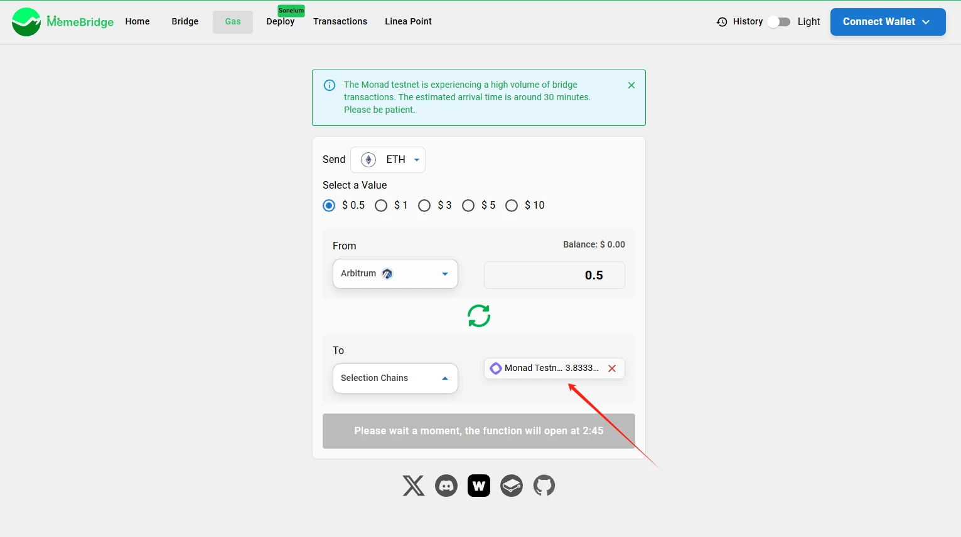Open the Linea Point page
The width and height of the screenshot is (961, 537).
408,21
